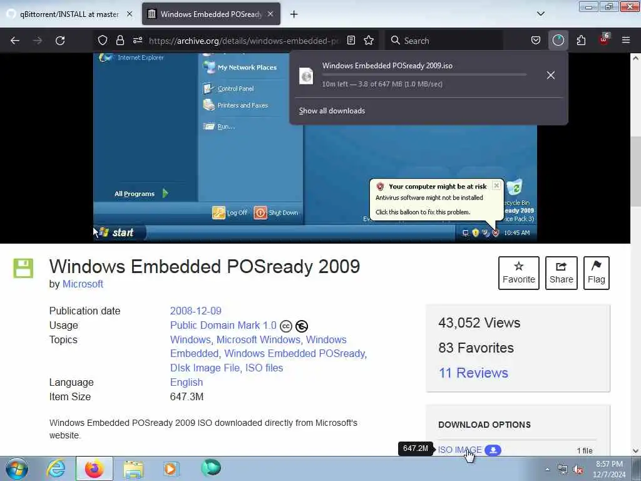Click the muted volume tray icon
The width and height of the screenshot is (641, 481).
point(578,470)
